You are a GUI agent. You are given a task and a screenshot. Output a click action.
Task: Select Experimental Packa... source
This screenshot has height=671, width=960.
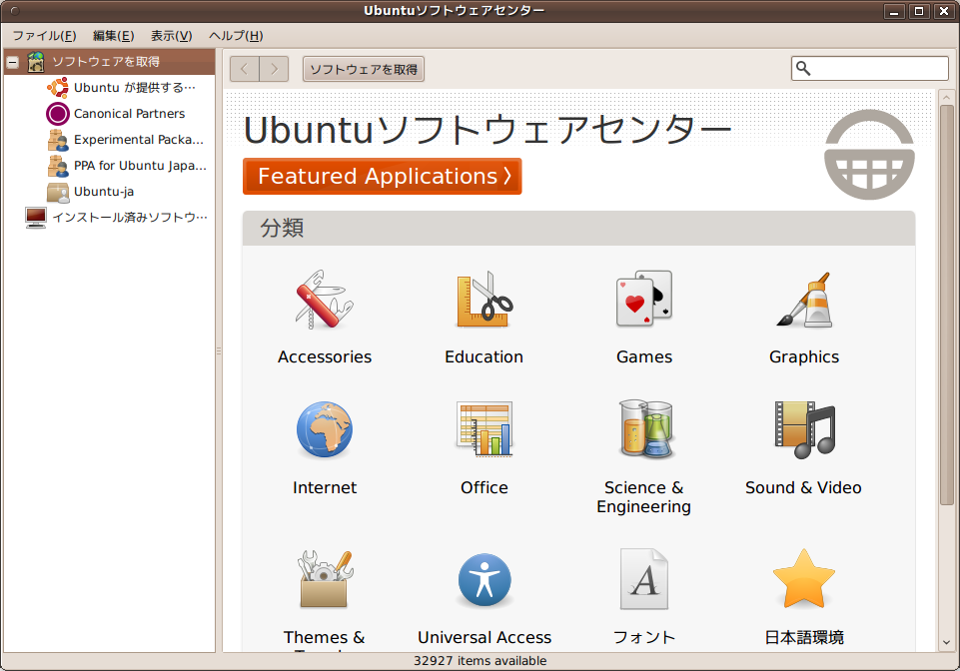tap(139, 140)
